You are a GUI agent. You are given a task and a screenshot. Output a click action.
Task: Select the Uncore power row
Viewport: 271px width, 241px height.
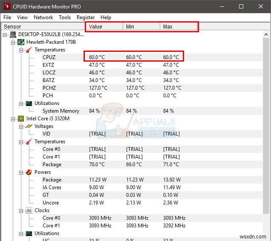(x=152, y=203)
